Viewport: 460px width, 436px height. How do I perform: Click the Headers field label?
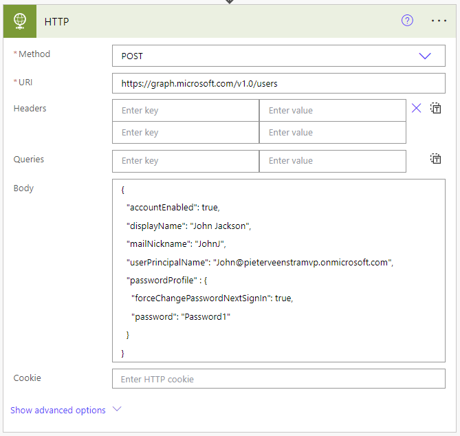pyautogui.click(x=30, y=108)
